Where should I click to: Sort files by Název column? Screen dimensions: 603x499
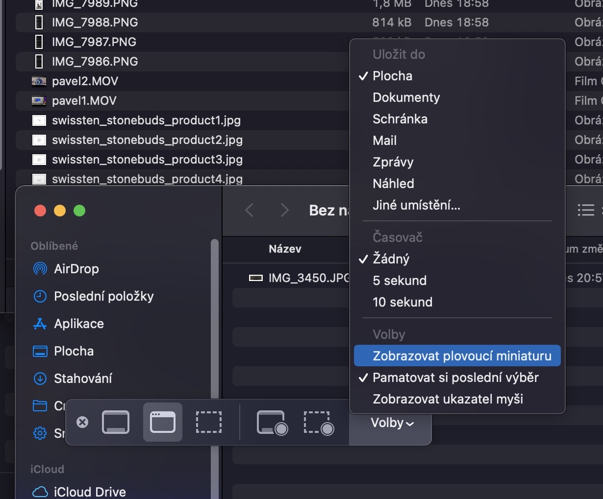point(285,249)
